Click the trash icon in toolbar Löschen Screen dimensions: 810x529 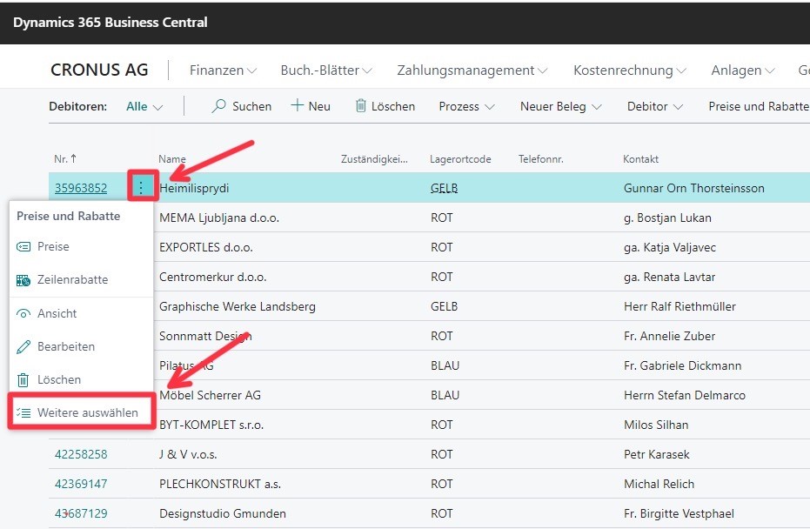(360, 106)
